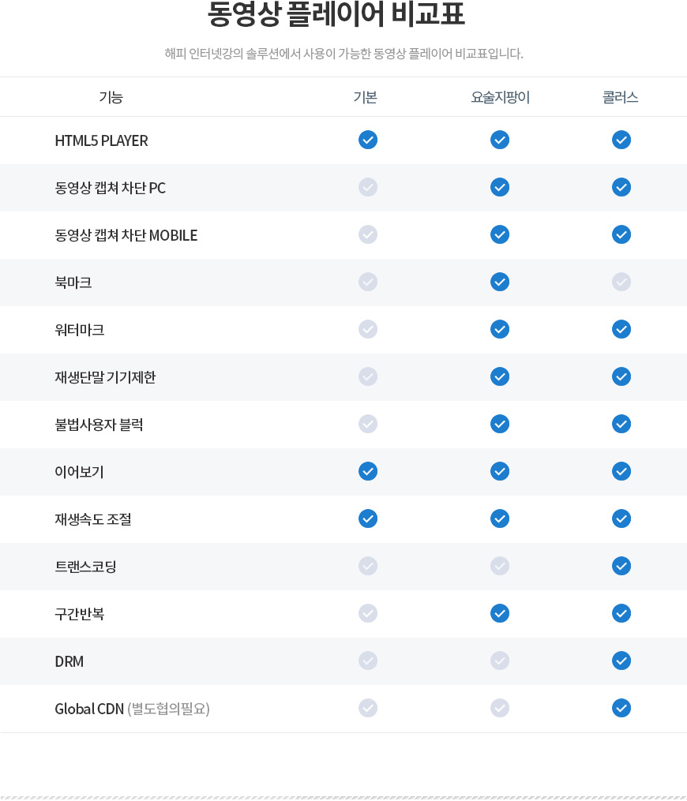Screen dimensions: 687x801
Task: Click the HTML5 PLAYER check under 기본
Action: pos(368,140)
